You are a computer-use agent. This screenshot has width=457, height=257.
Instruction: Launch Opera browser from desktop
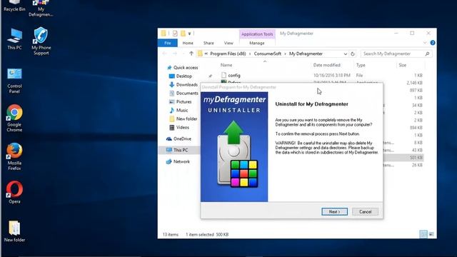point(14,192)
